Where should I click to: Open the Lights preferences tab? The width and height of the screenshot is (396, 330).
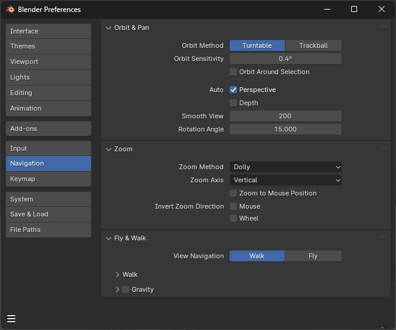coord(48,77)
